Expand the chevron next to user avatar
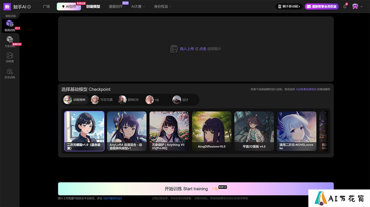This screenshot has height=207, width=370. [x=361, y=6]
